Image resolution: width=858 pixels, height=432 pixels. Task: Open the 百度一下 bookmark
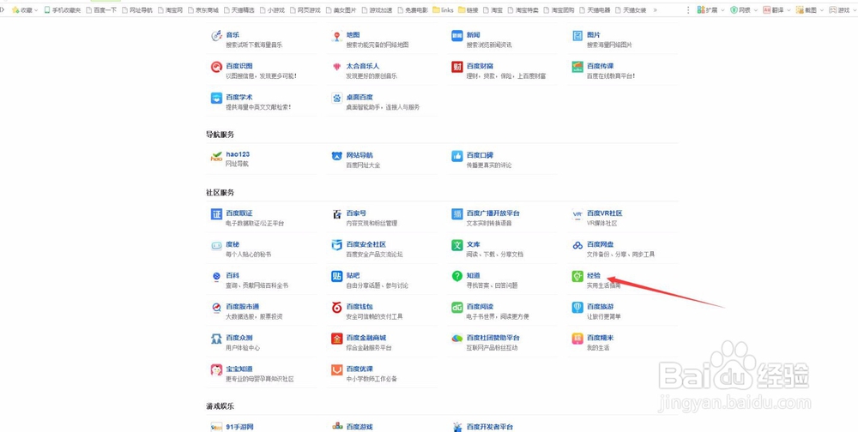point(101,9)
